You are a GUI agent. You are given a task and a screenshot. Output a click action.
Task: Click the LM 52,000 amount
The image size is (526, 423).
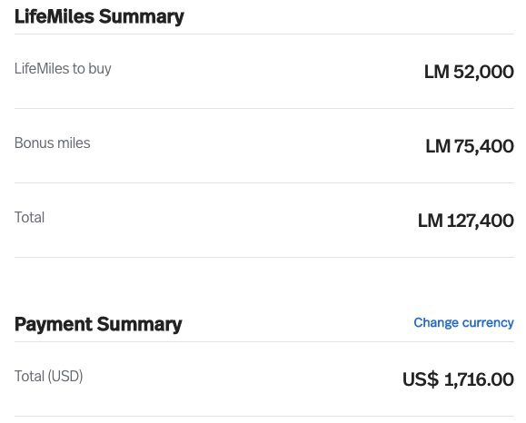tap(469, 72)
